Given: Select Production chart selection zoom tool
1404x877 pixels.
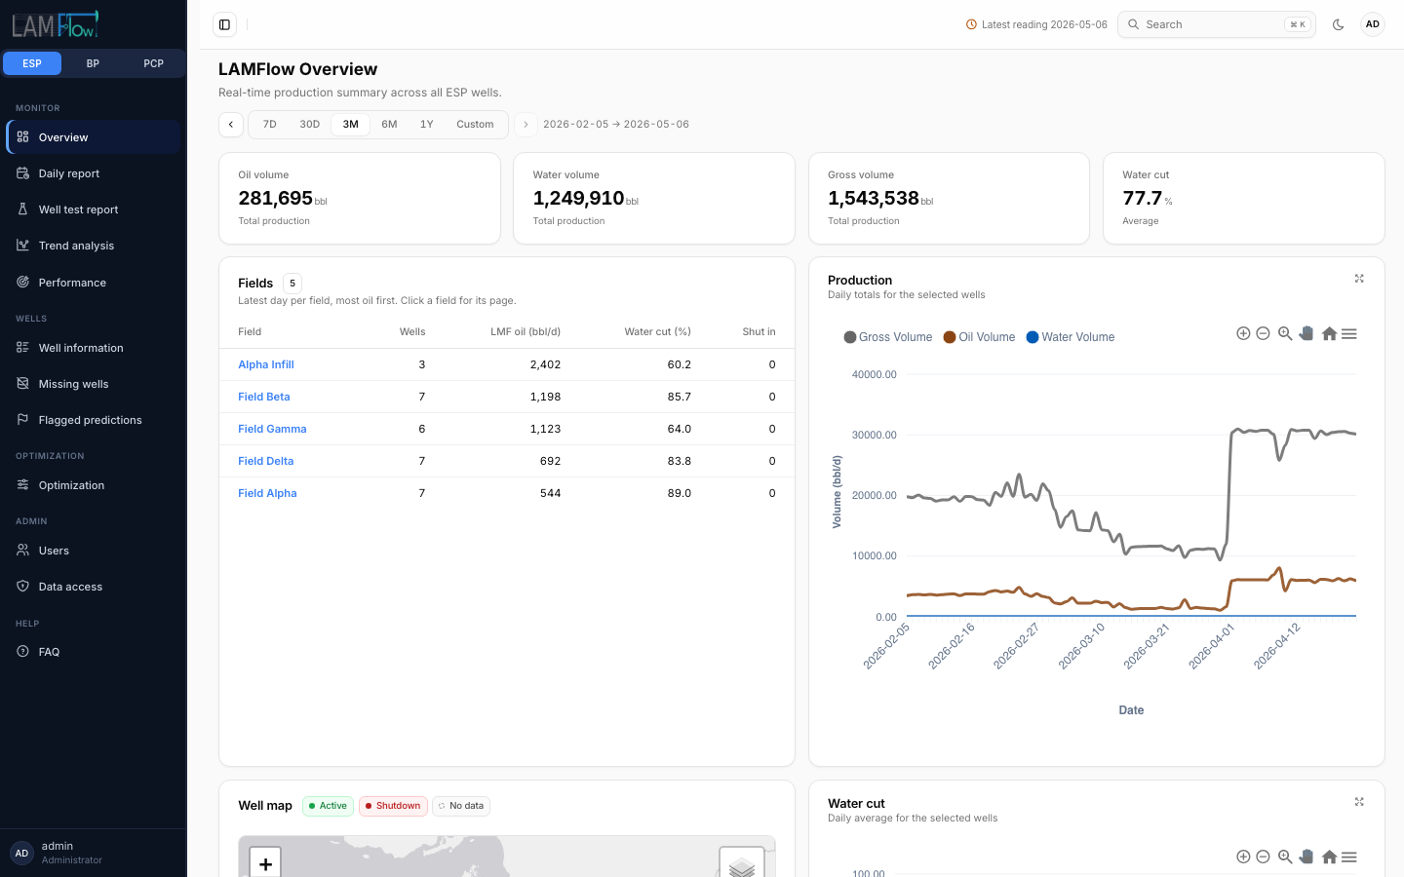Looking at the screenshot, I should (1285, 333).
